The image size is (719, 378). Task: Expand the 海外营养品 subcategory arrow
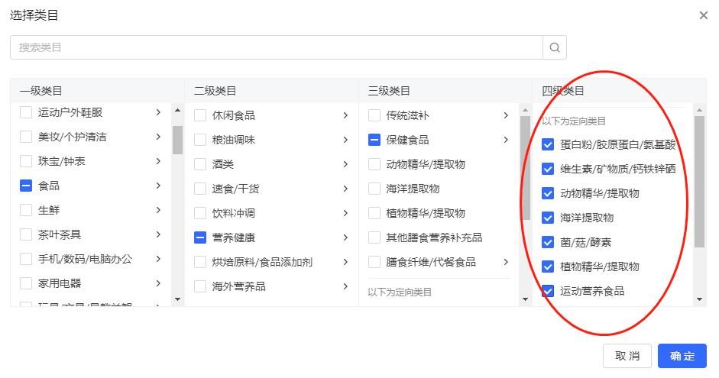click(x=345, y=286)
